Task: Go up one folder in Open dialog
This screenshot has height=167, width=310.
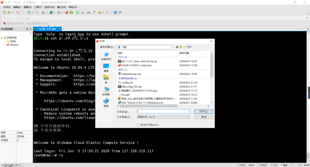Action: [x=181, y=47]
